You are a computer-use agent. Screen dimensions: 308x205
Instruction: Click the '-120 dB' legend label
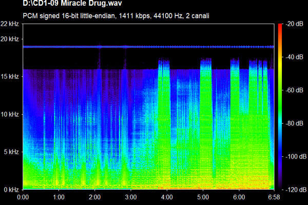[296, 190]
